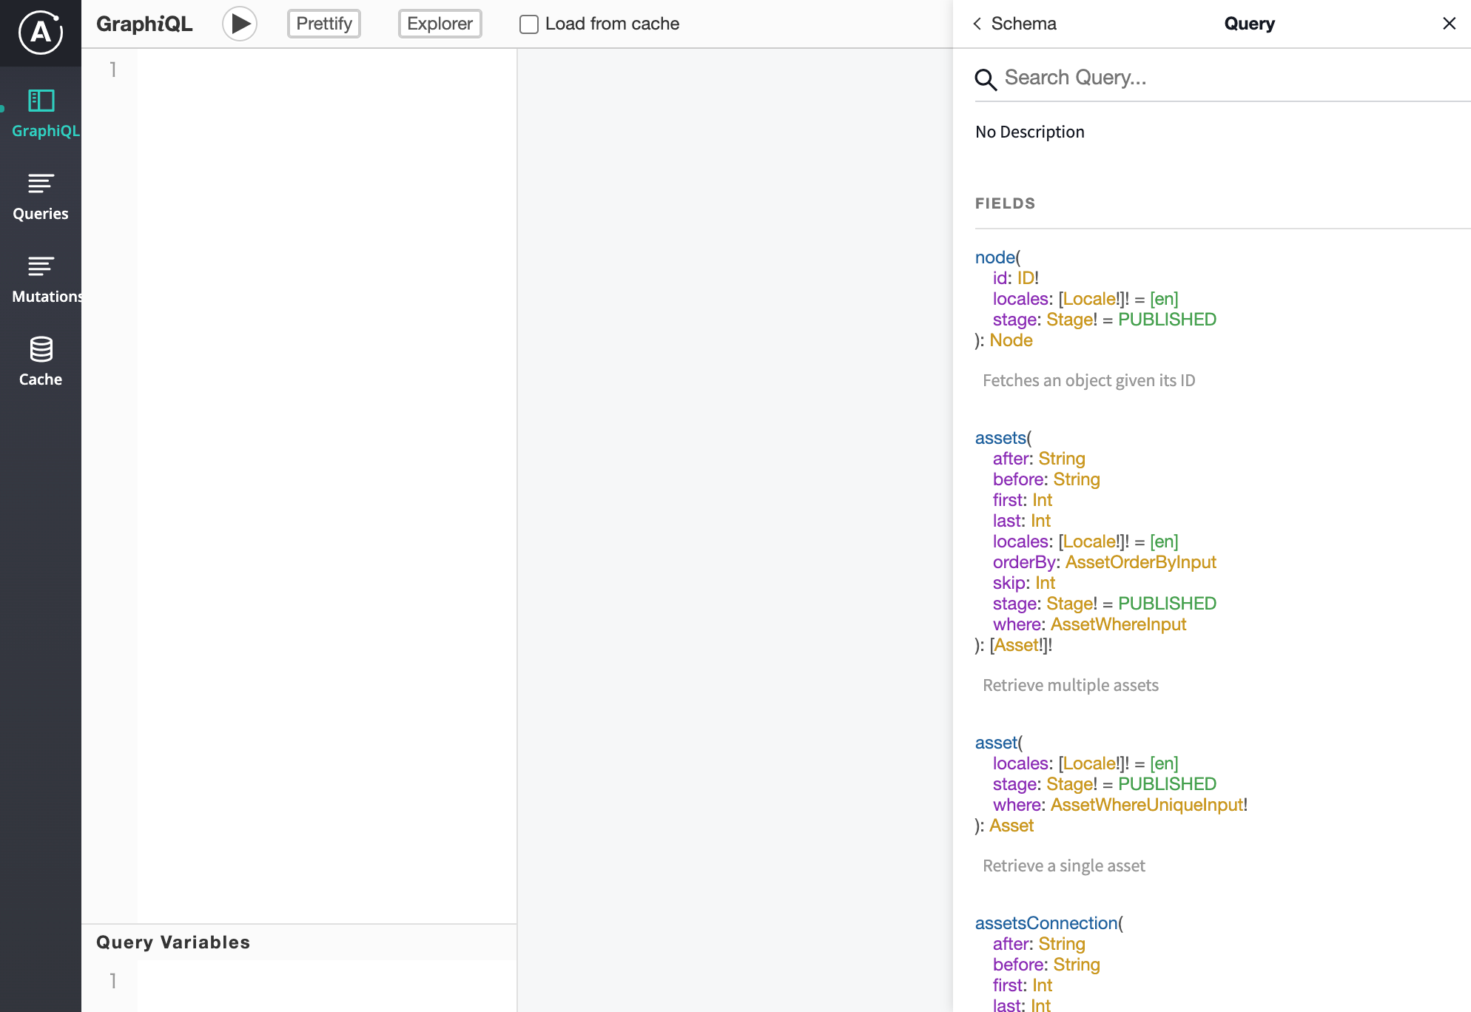Expand the Query Variables section
Image resolution: width=1471 pixels, height=1012 pixels.
[x=173, y=942]
